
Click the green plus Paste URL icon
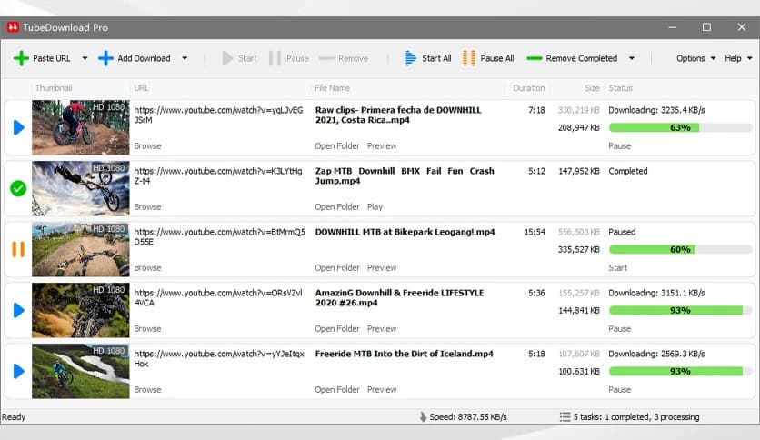pos(21,58)
